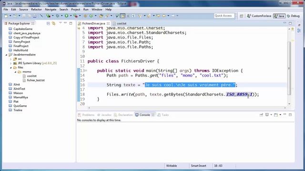Image resolution: width=305 pixels, height=171 pixels.
Task: Open the Package Explorer view menu
Action: [61, 23]
